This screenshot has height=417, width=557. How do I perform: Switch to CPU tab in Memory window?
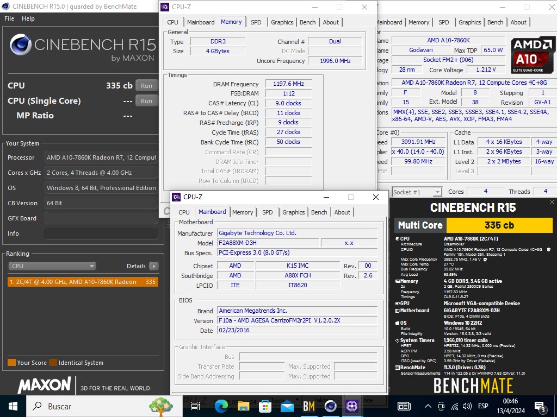click(172, 22)
